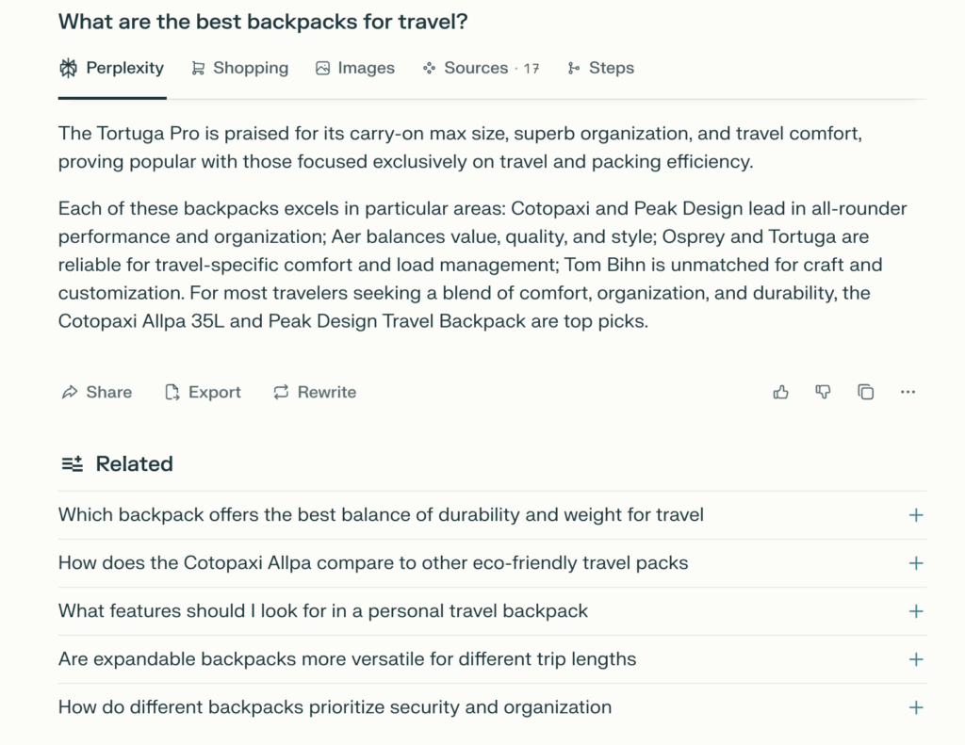The image size is (965, 745).
Task: Expand the security and organization question
Action: tap(916, 707)
